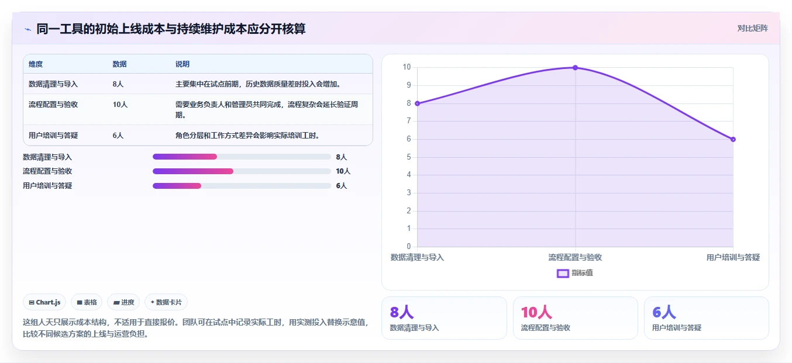The height and width of the screenshot is (363, 792).
Task: Click the footnote paragraph starting 这组人天只展示成本结构
Action: click(196, 329)
